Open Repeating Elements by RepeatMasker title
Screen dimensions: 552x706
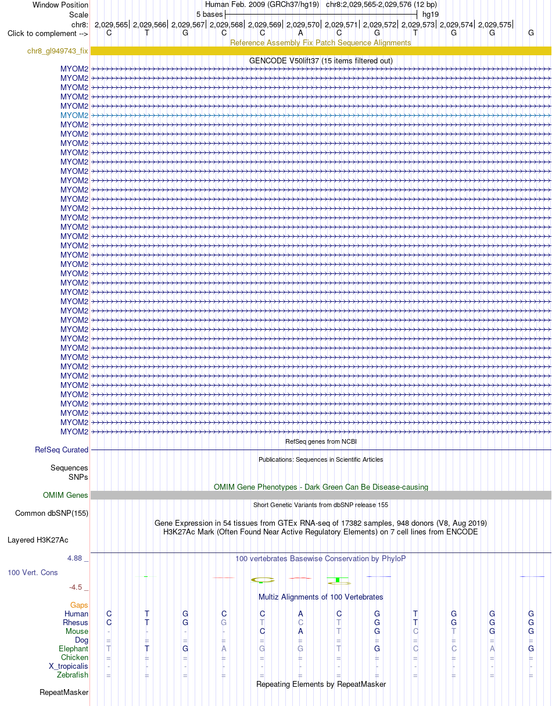(321, 684)
